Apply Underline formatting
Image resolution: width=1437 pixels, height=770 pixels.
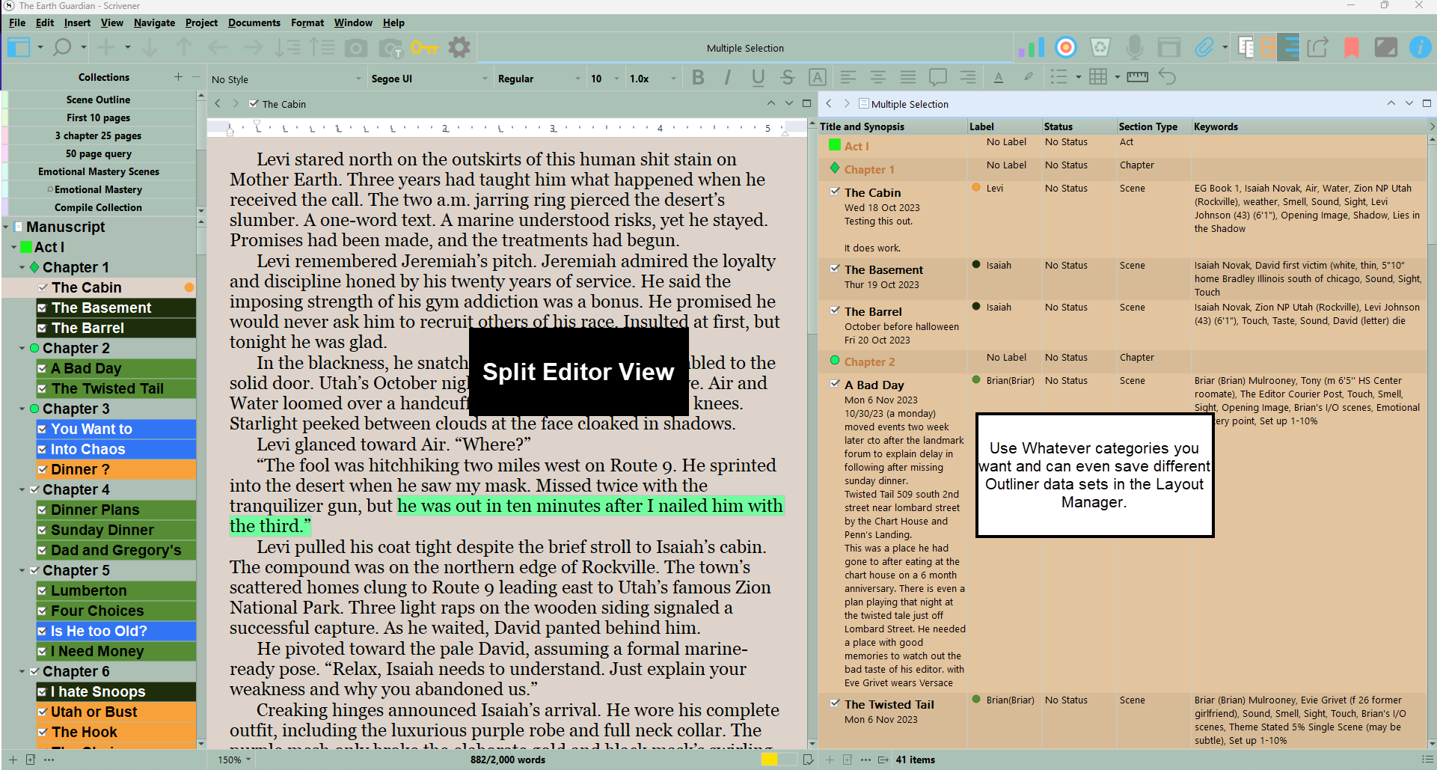758,78
